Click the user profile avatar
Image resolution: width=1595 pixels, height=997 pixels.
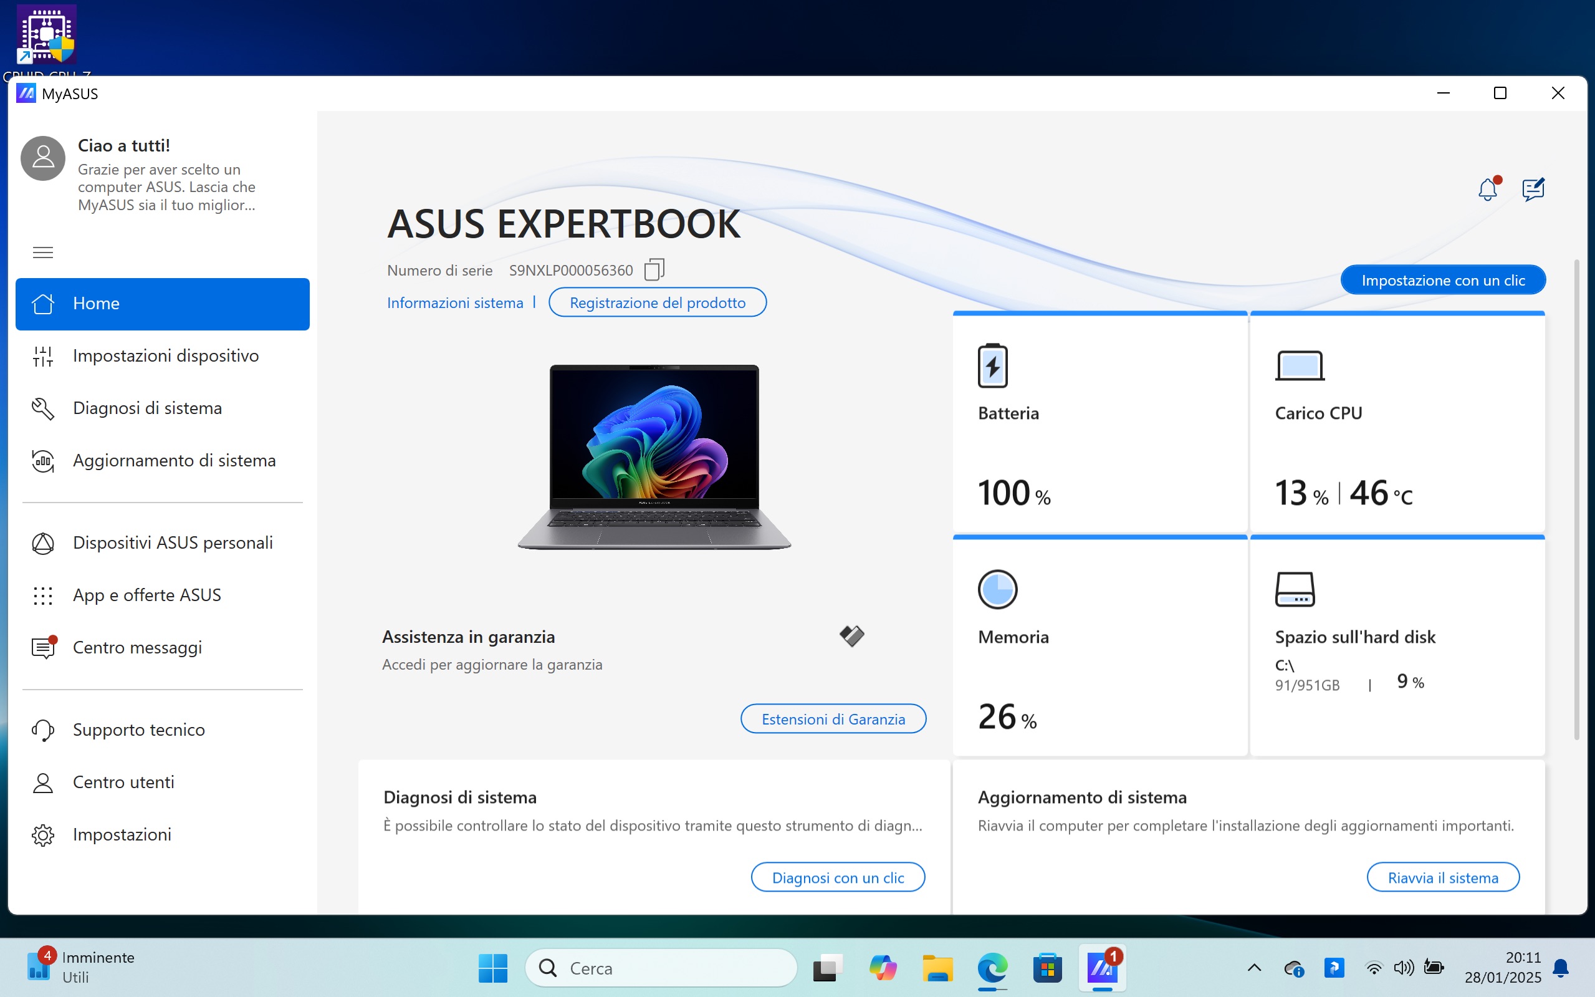tap(43, 158)
